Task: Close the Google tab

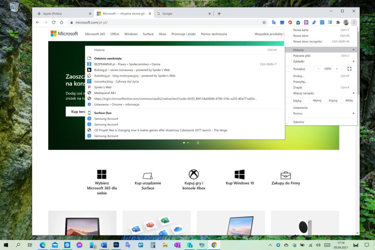Action: click(x=210, y=13)
